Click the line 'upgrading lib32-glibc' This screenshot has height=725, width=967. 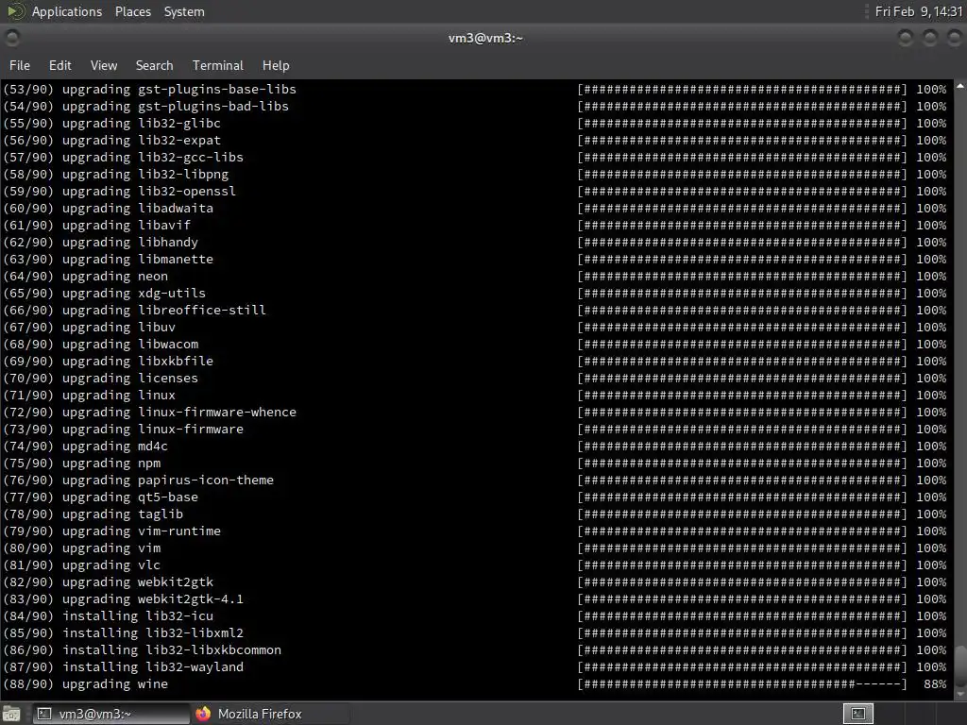142,124
